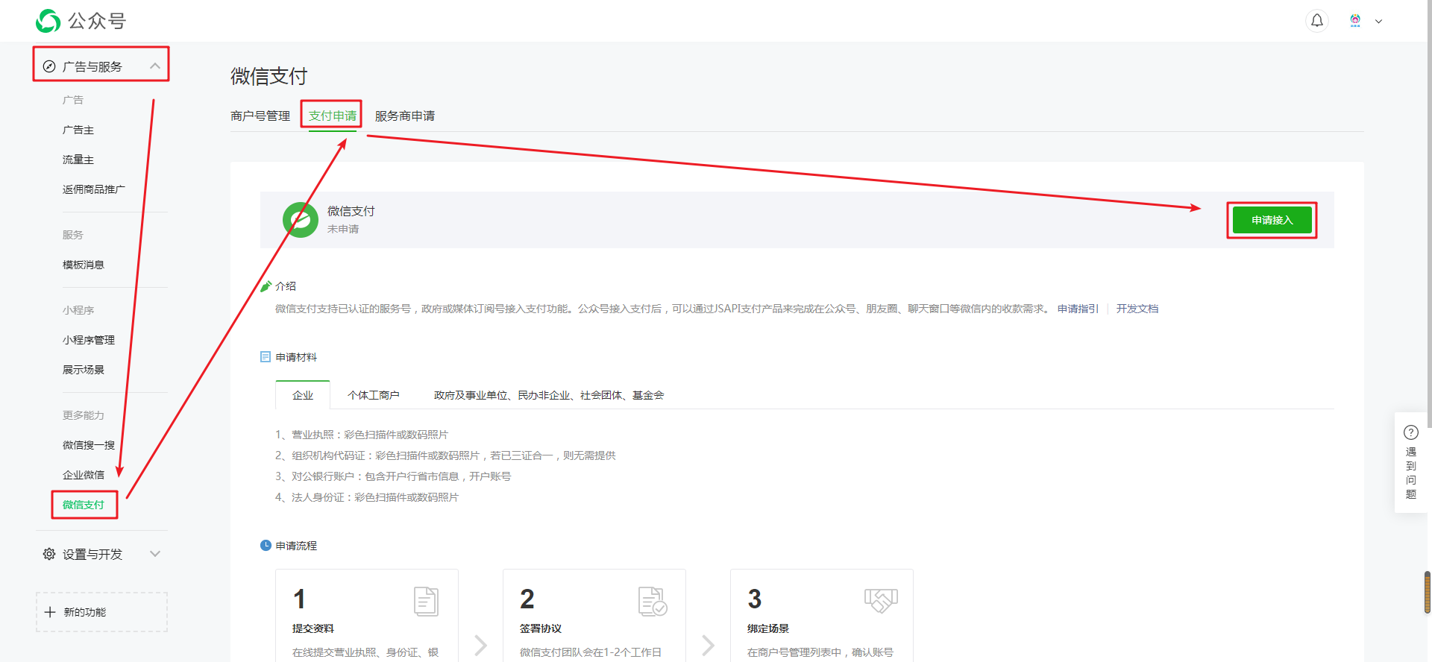Open 模板消息 in the sidebar
The height and width of the screenshot is (662, 1432).
(84, 265)
